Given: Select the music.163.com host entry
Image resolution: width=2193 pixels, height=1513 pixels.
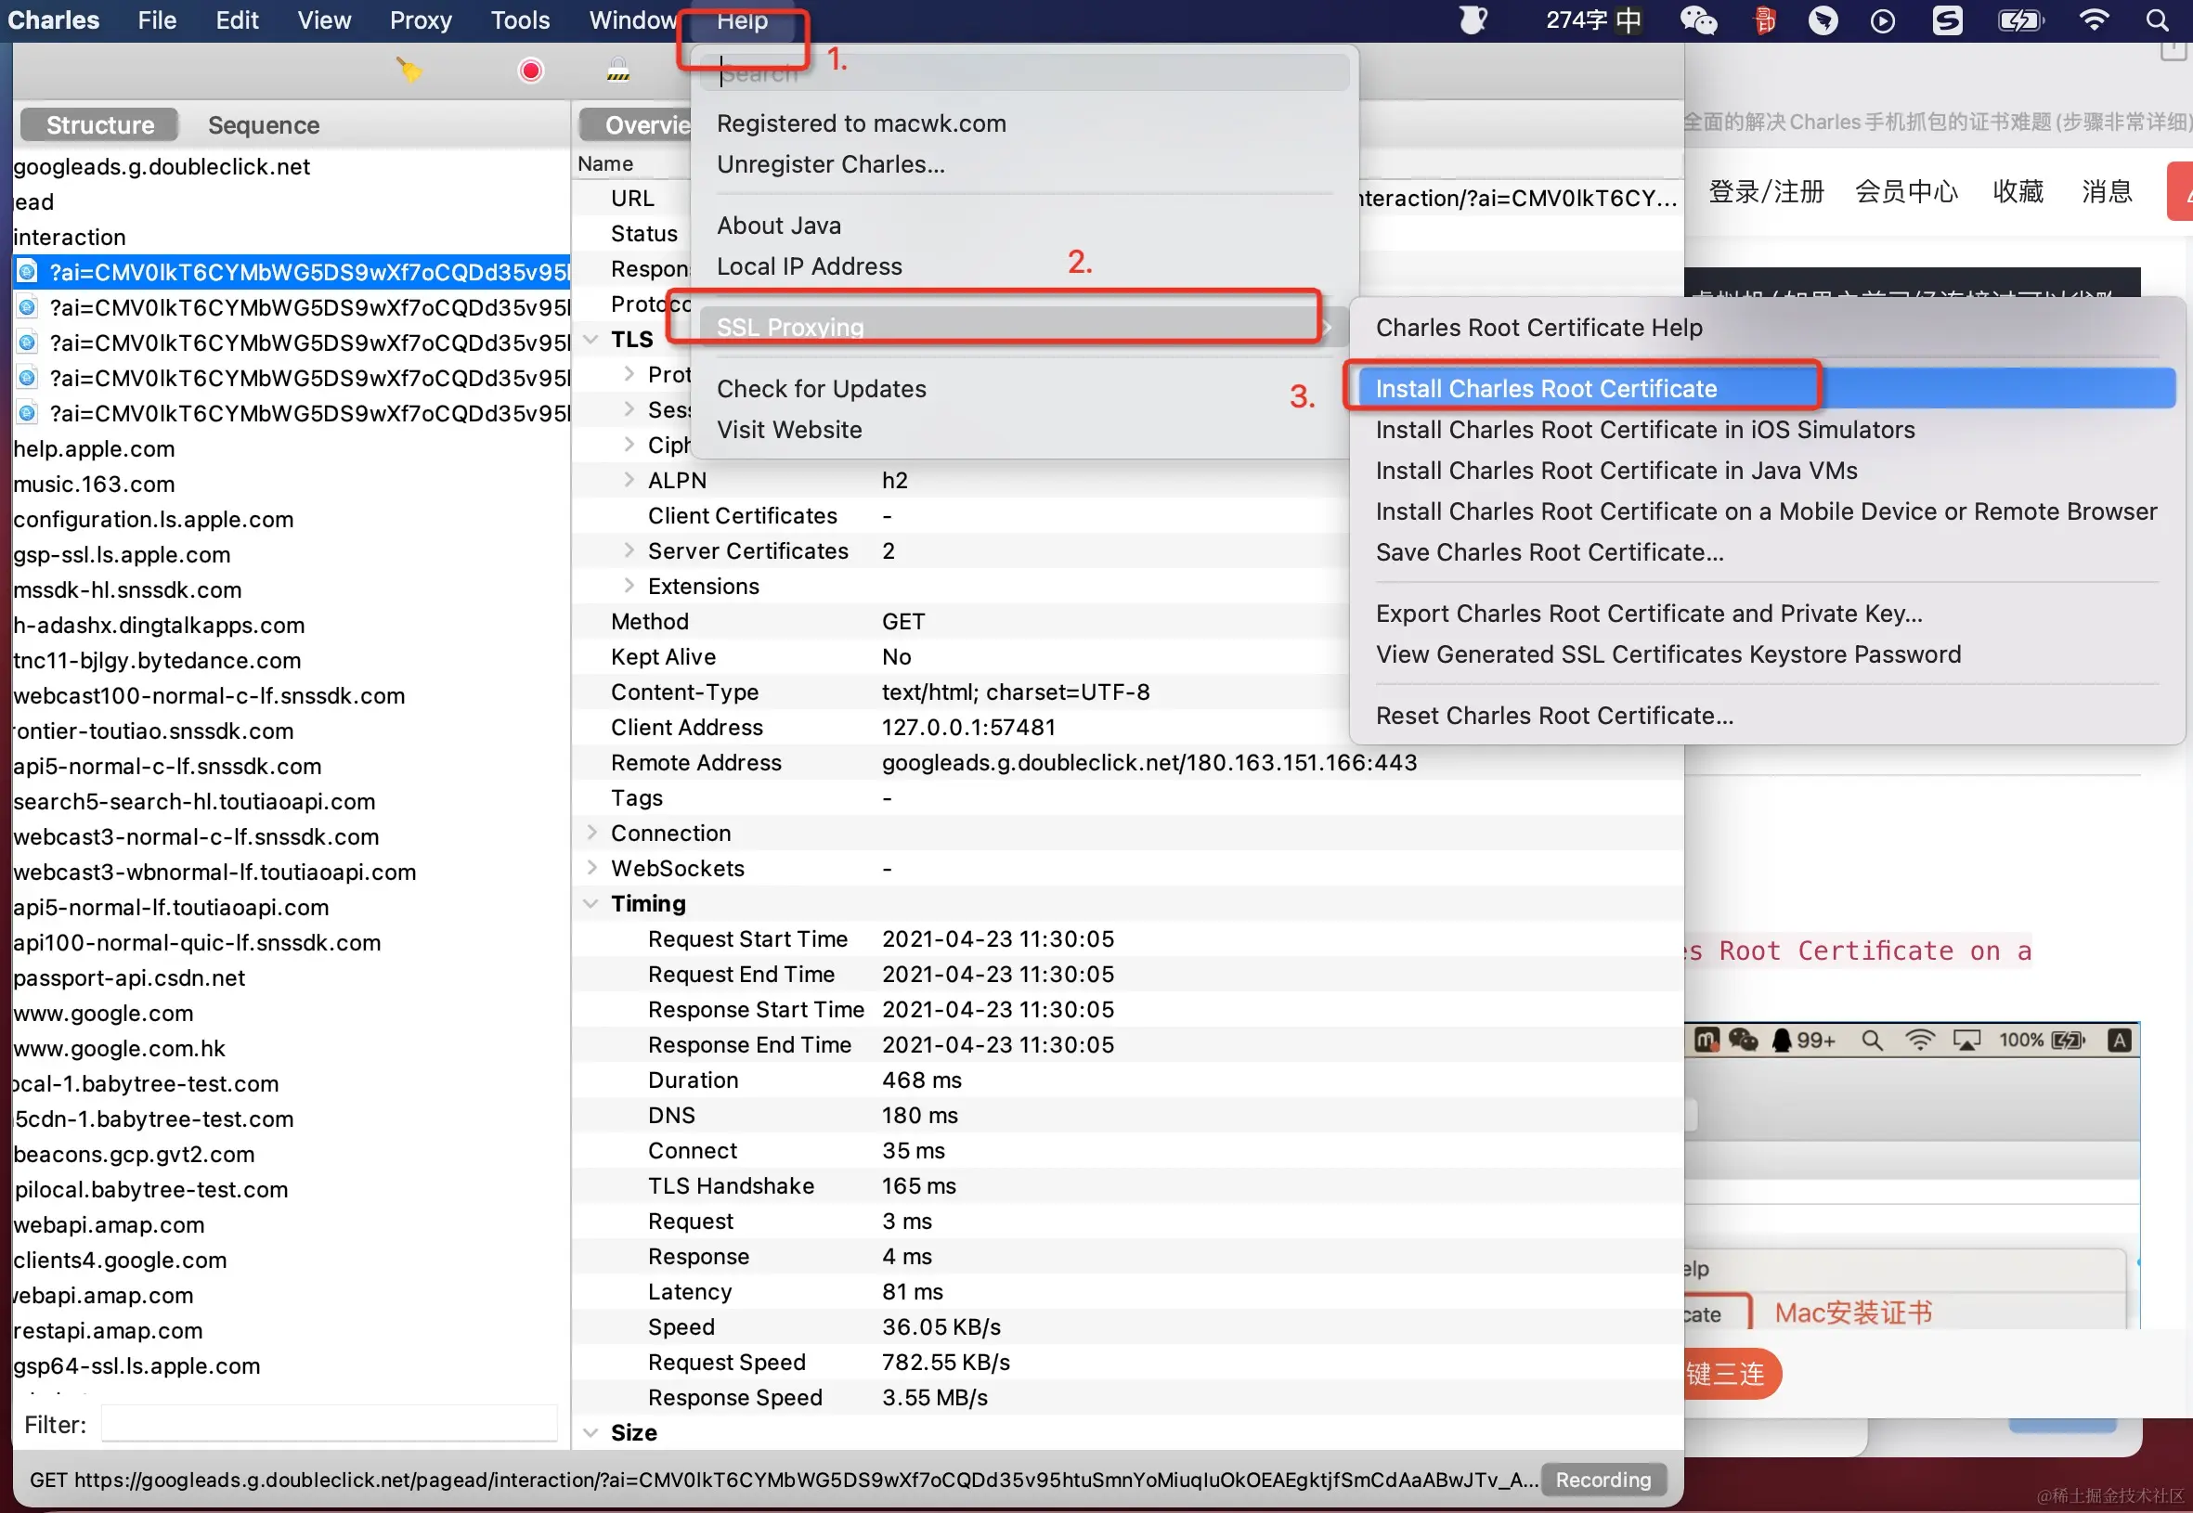Looking at the screenshot, I should pyautogui.click(x=94, y=485).
